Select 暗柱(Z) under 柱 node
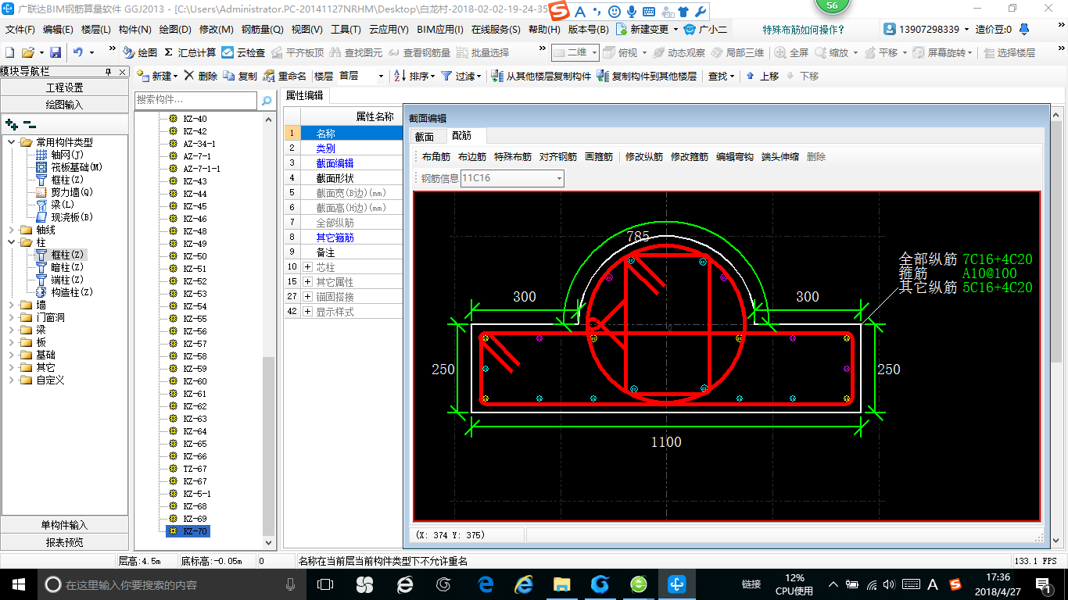1068x600 pixels. 60,267
